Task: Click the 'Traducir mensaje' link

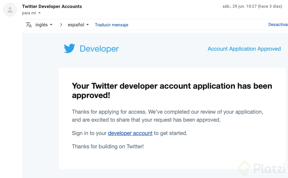Action: tap(111, 25)
